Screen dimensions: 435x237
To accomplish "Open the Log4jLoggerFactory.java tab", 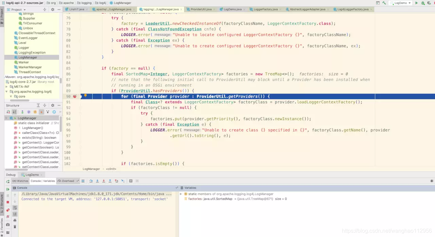I will (352, 9).
